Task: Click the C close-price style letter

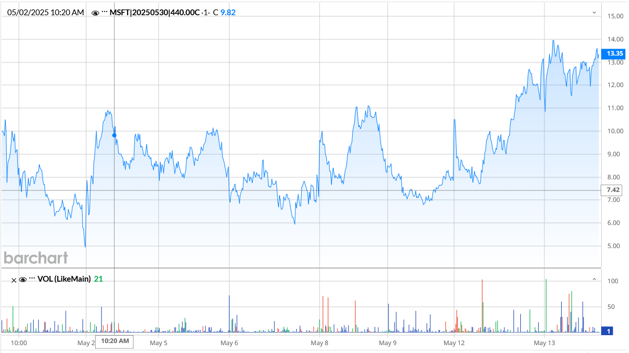Action: coord(215,12)
